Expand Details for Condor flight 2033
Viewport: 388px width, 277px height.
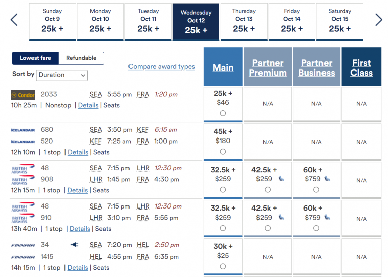pyautogui.click(x=88, y=105)
